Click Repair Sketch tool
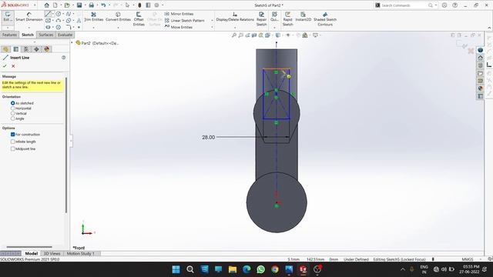The width and height of the screenshot is (493, 277). (x=261, y=18)
